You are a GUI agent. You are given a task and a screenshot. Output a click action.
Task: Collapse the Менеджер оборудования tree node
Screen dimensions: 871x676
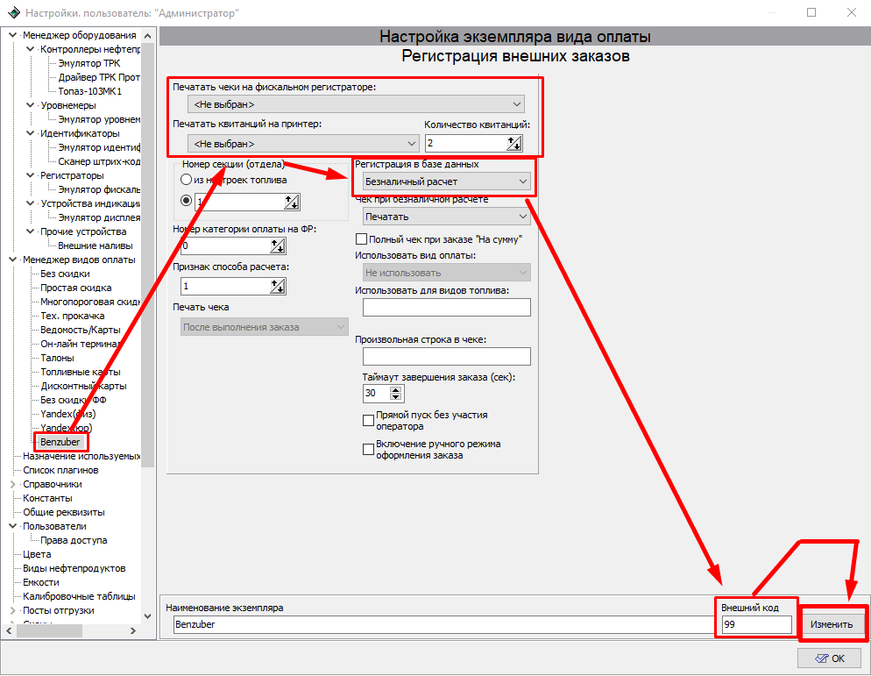pyautogui.click(x=13, y=35)
